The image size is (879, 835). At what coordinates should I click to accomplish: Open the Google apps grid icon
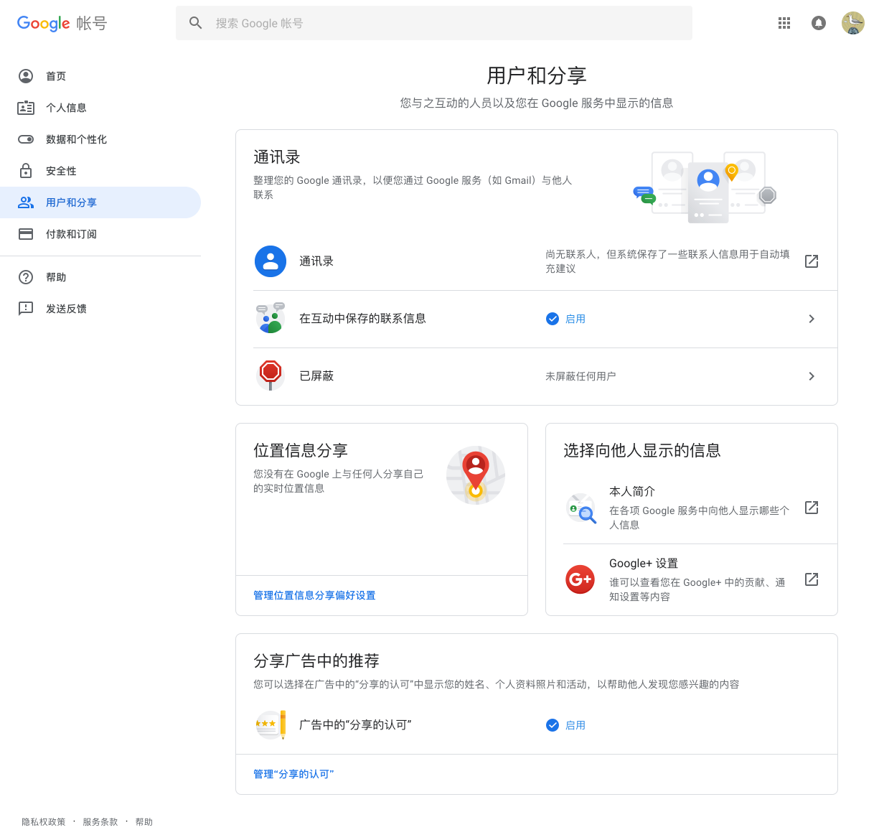784,23
